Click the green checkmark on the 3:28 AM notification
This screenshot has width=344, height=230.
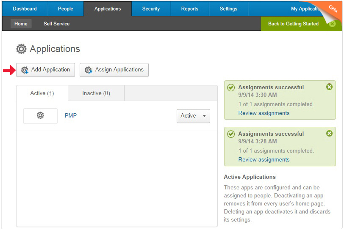click(x=231, y=134)
